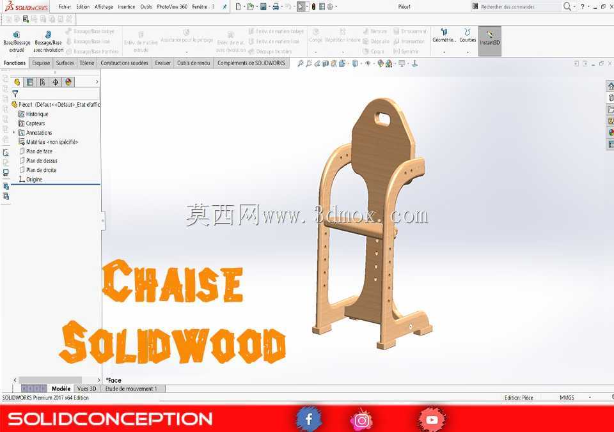Click the View orientation icon in the view toolbar
Image resolution: width=614 pixels, height=432 pixels.
[342, 63]
